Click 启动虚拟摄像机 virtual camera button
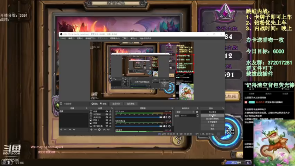This screenshot has height=166, width=295. pos(212,119)
